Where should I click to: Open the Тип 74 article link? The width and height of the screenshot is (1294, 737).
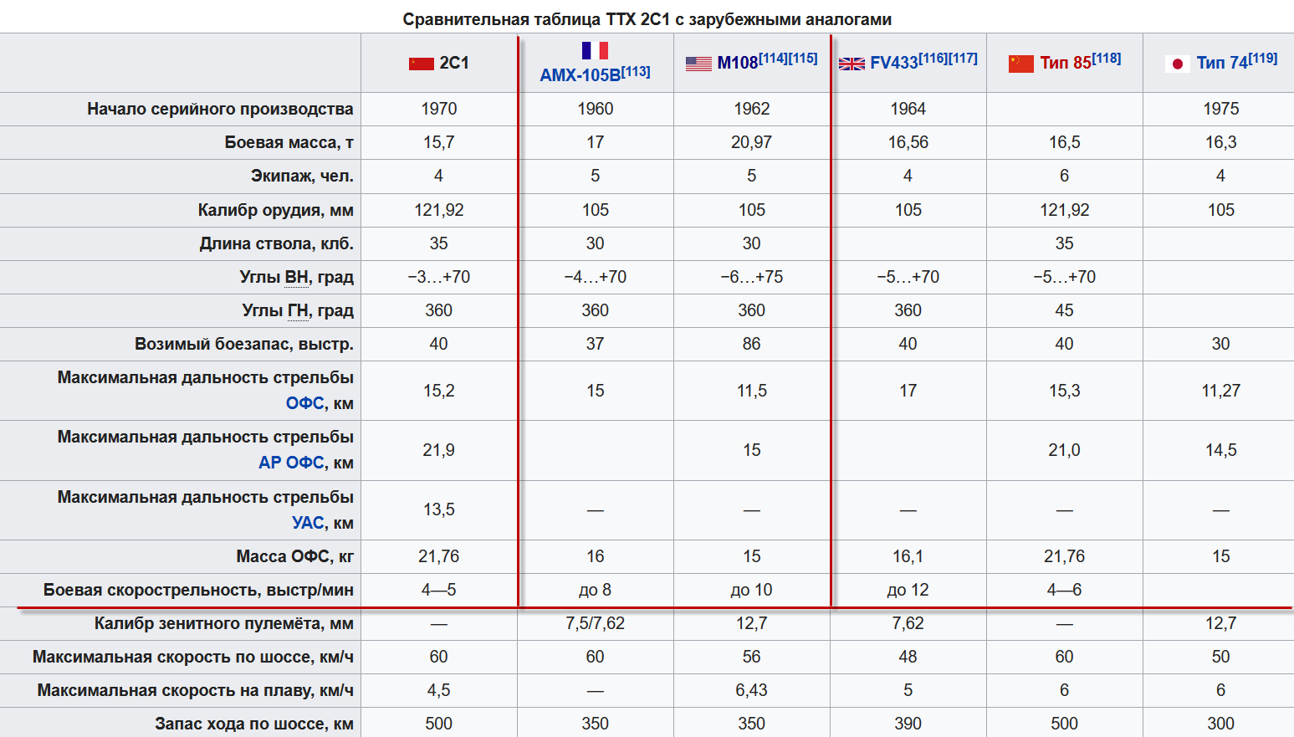pos(1222,63)
